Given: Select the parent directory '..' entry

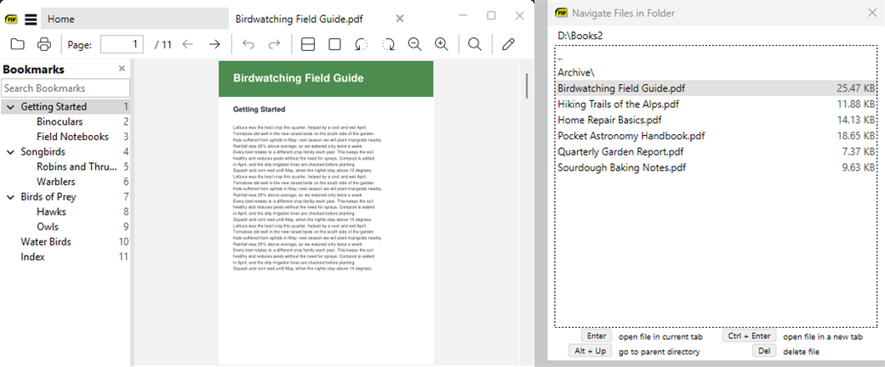Looking at the screenshot, I should pos(716,57).
